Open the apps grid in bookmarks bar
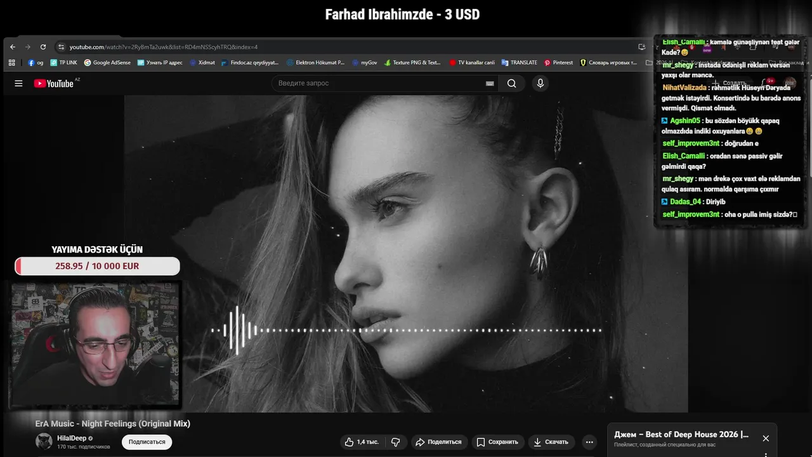The image size is (812, 457). click(x=11, y=63)
